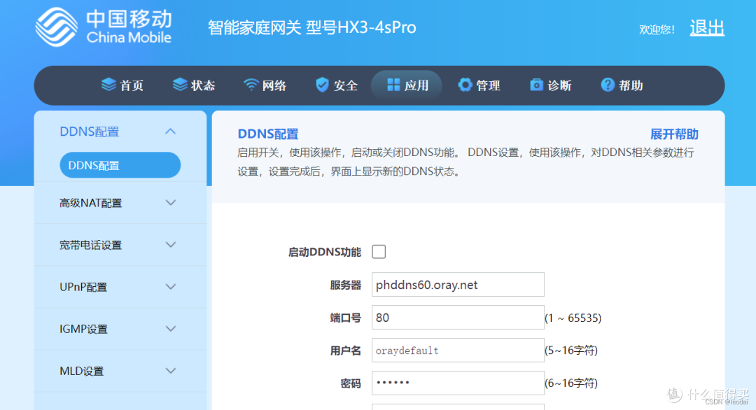
Task: Click the status (状态) layers icon
Action: pyautogui.click(x=180, y=85)
